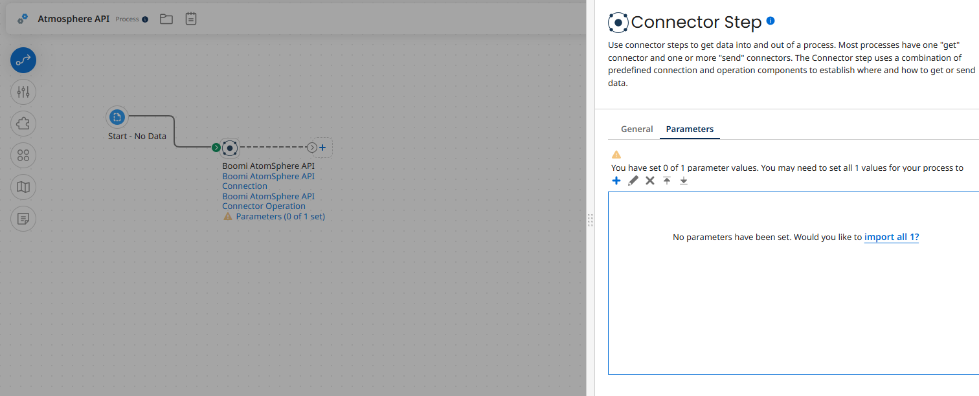Screen dimensions: 979x396
Task: Click the import arrow icon above parameter list
Action: pyautogui.click(x=666, y=181)
